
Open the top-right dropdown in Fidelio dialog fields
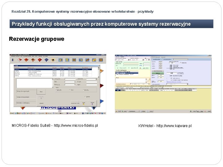tap(96, 79)
